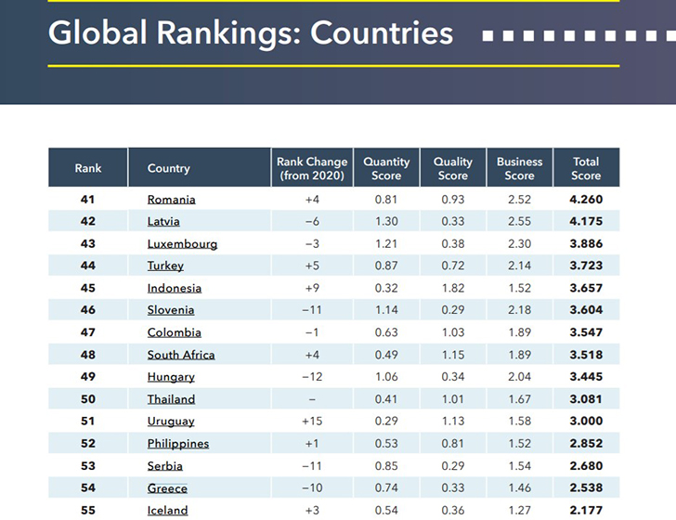Click the Business Score column header
The image size is (676, 520).
pyautogui.click(x=519, y=168)
